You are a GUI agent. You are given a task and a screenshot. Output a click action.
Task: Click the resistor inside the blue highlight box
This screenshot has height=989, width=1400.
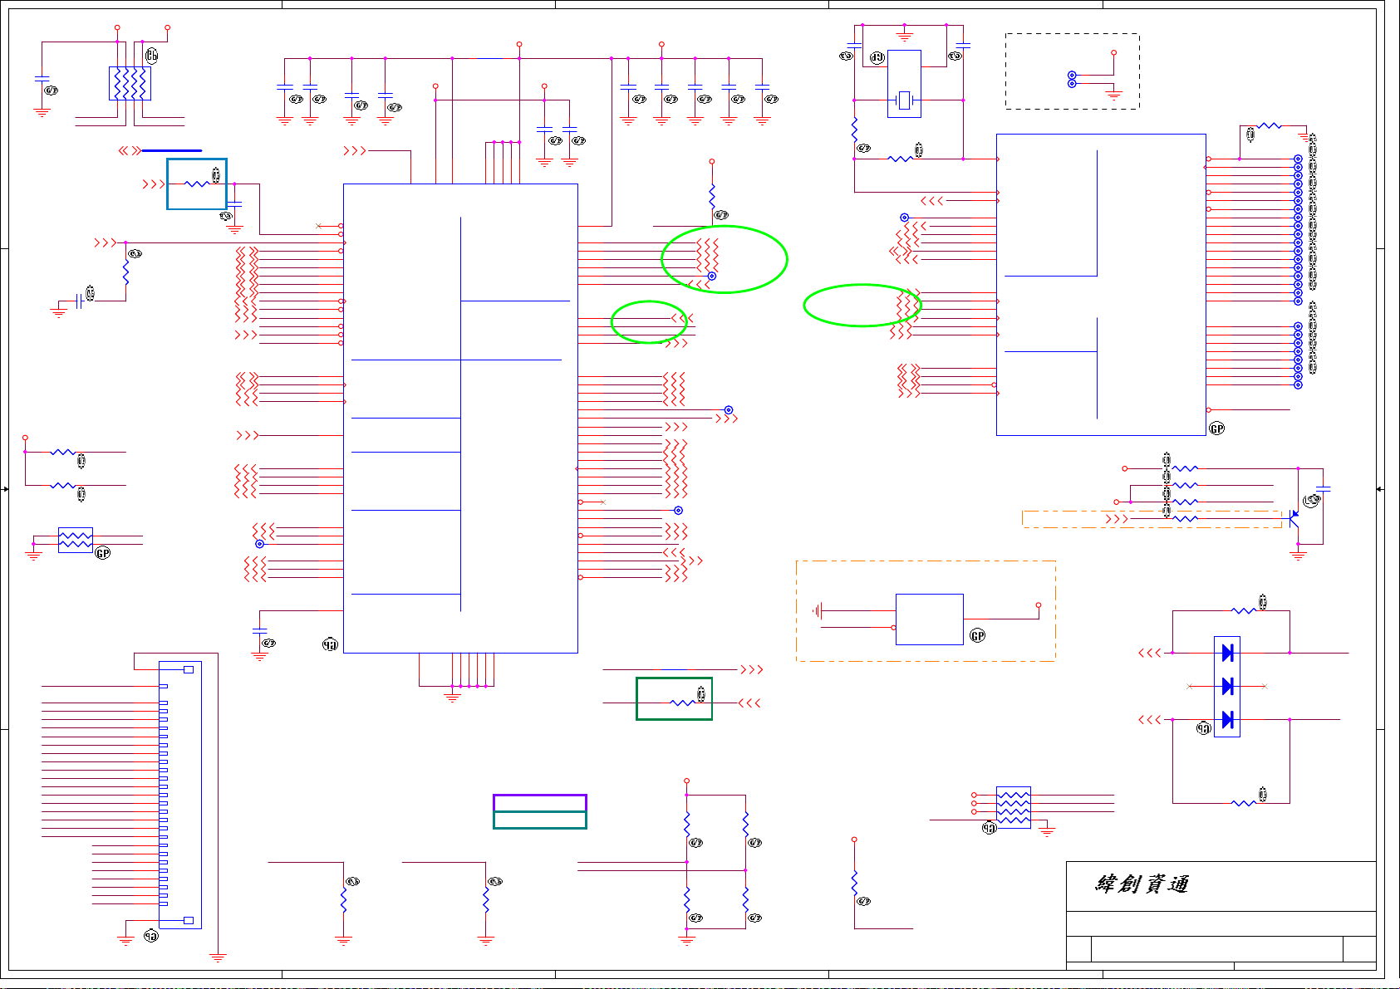click(197, 184)
